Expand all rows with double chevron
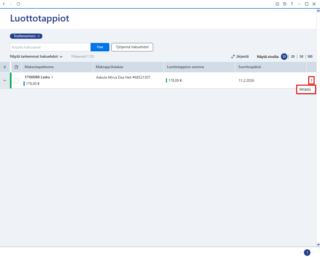 (5, 67)
